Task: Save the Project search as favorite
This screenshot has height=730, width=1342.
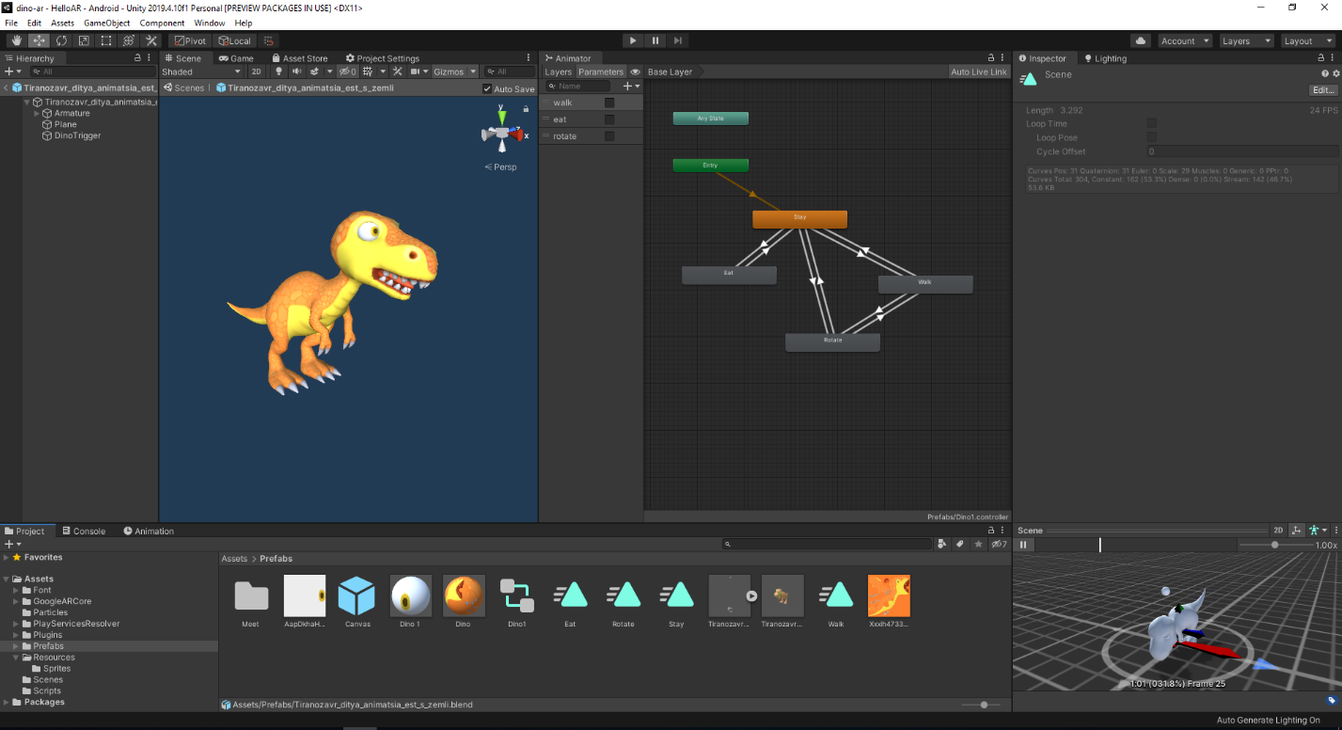Action: click(x=979, y=544)
